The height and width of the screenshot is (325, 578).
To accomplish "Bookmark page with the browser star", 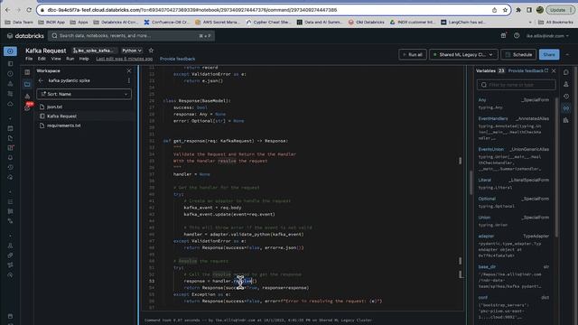I will tap(505, 10).
